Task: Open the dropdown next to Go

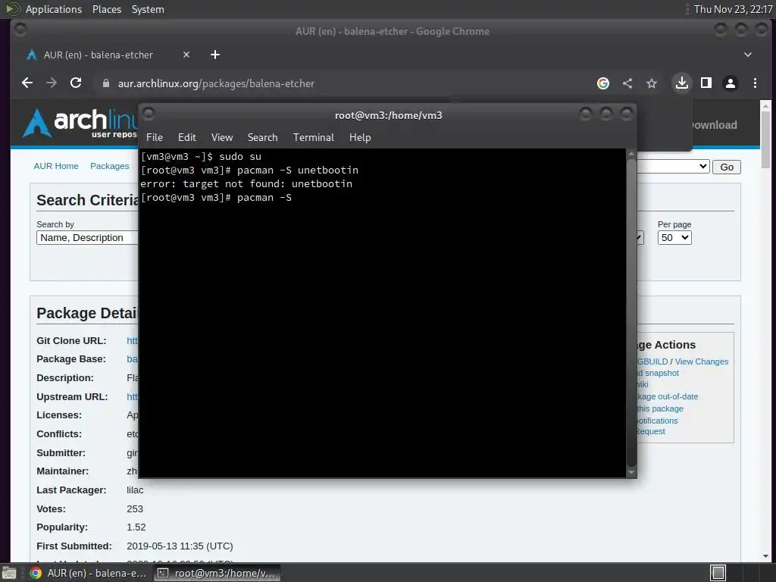Action: coord(674,167)
